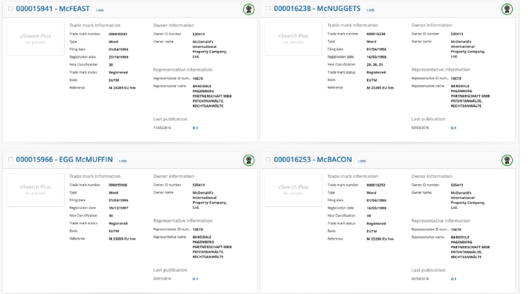
Task: Open the eSearch Plus preview thumbnail for EGG McMUFFIN
Action: point(35,190)
